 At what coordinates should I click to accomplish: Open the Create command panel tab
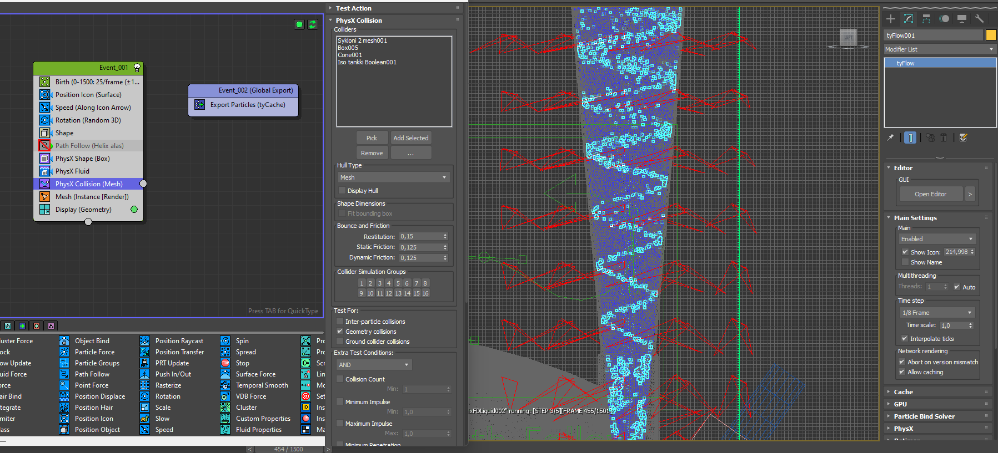tap(891, 19)
